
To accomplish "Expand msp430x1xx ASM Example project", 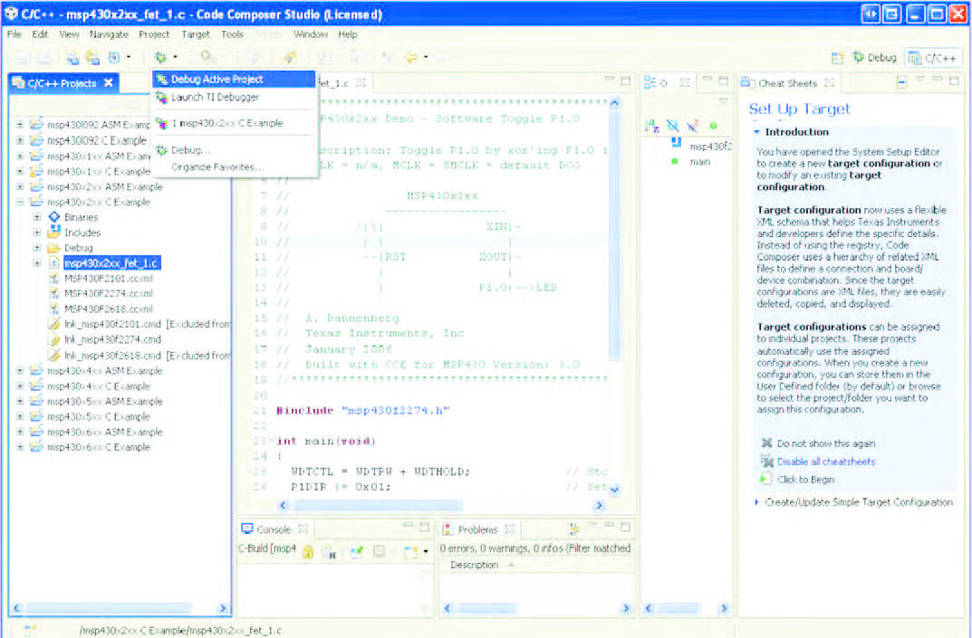I will (20, 156).
